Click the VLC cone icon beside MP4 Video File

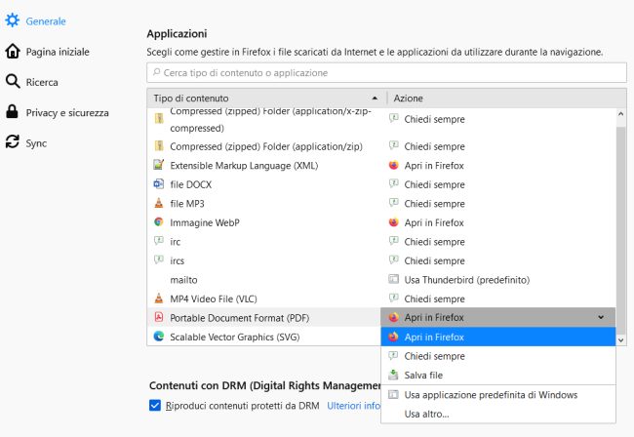[158, 298]
